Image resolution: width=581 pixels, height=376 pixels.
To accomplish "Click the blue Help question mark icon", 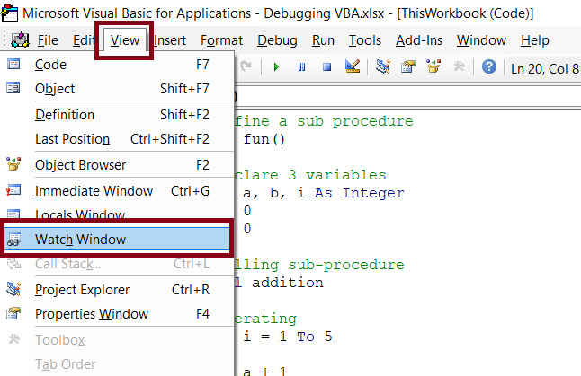I will tap(489, 66).
